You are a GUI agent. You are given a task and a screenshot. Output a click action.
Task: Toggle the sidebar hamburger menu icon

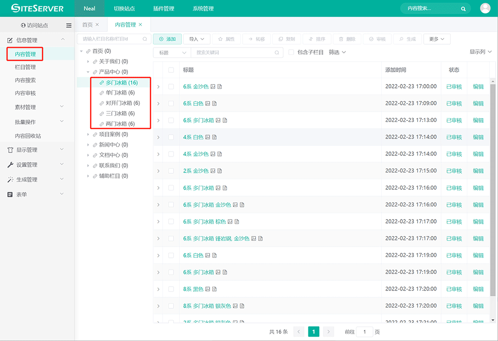click(69, 25)
